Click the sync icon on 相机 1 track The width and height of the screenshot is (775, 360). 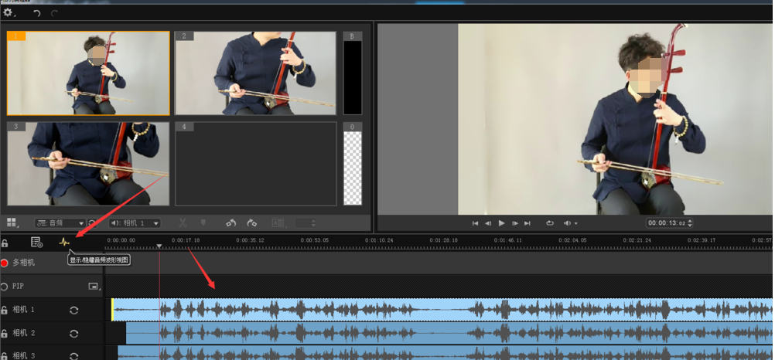73,311
